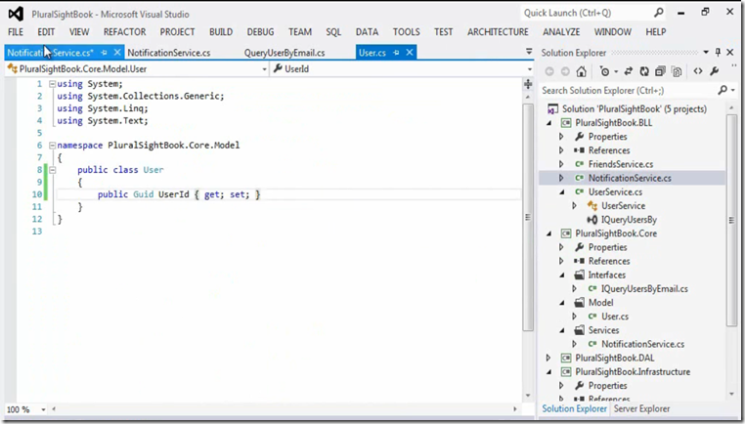The height and width of the screenshot is (424, 745).
Task: Collapse the UserService.cs node
Action: [x=562, y=192]
